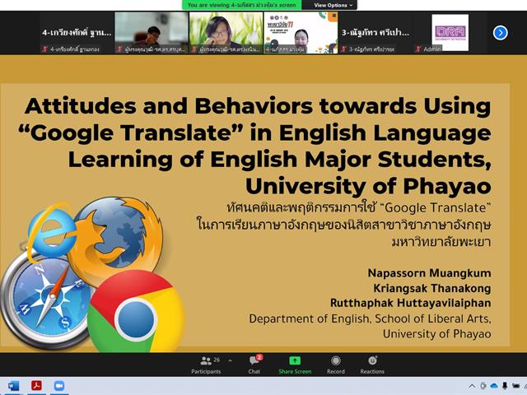Select the man's video tile second from left
This screenshot has width=527, height=395.
click(152, 33)
